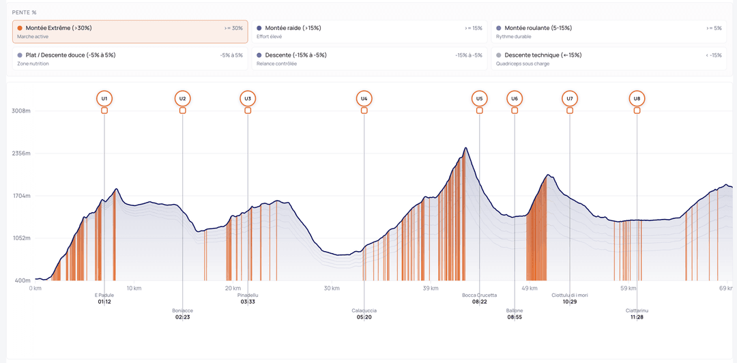This screenshot has height=363, width=737.
Task: Open the Bocca Crucetta 08:22 waypoint label
Action: 479,298
